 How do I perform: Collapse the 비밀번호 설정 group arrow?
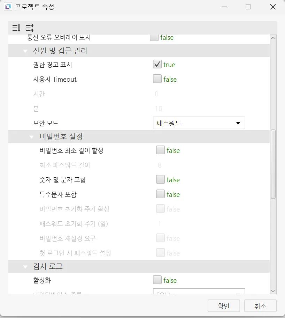pos(32,136)
